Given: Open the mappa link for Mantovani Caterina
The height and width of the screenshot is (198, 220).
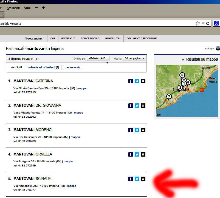Looking at the screenshot, I should tap(82, 88).
